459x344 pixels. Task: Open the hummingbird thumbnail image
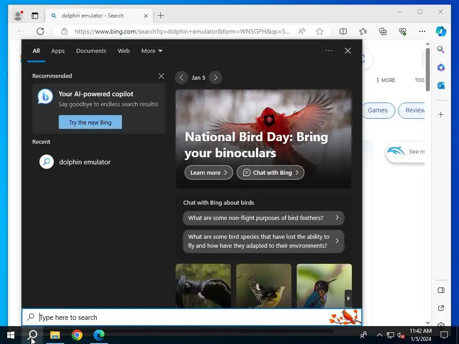click(x=324, y=286)
